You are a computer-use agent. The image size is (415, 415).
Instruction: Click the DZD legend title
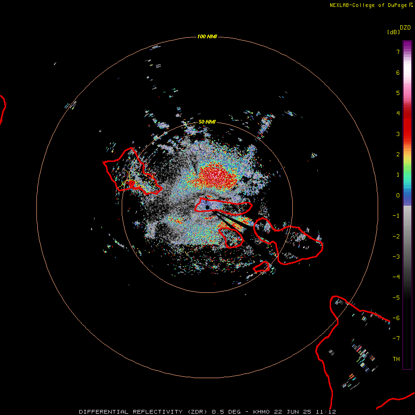pos(405,28)
